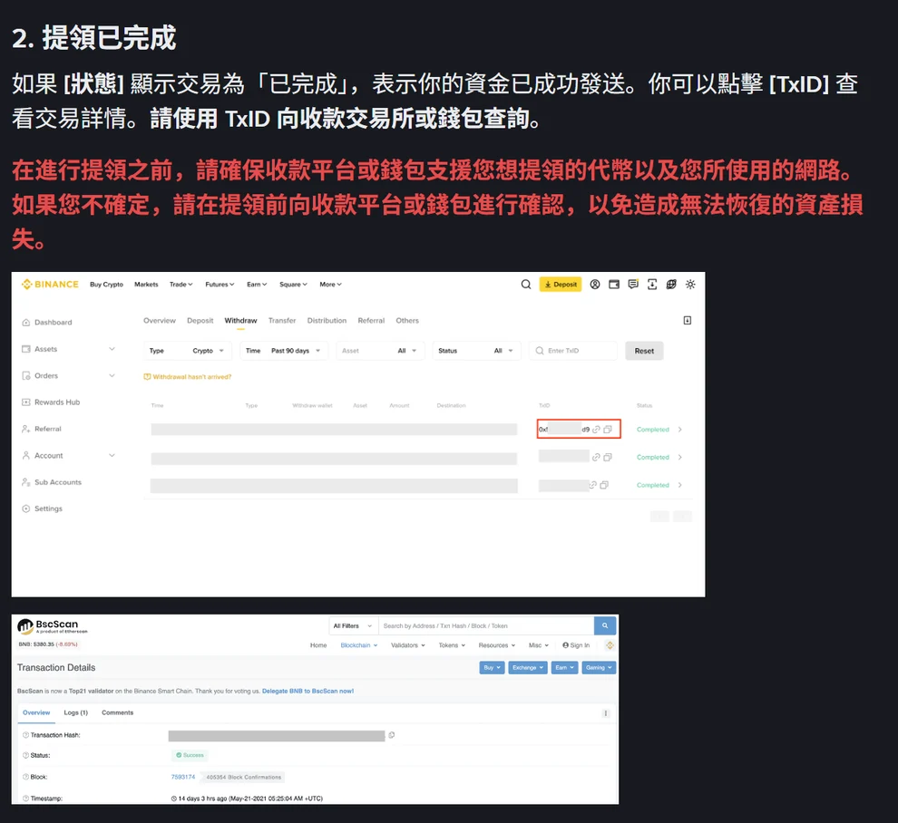Select the Deposit tab in Binance

[x=200, y=321]
